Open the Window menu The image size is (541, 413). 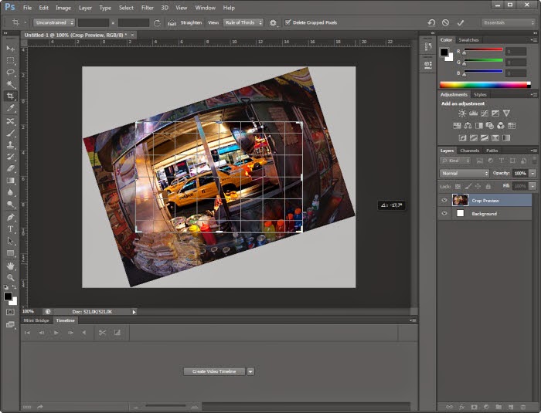point(206,8)
